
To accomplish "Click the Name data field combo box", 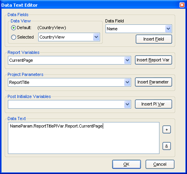I will click(139, 29).
